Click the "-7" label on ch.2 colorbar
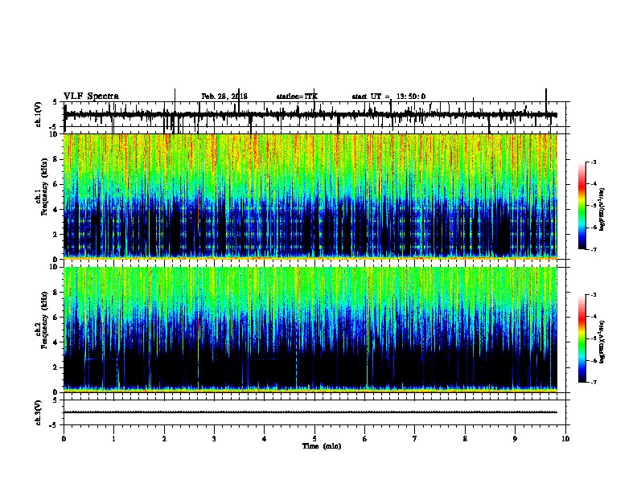The width and height of the screenshot is (637, 492). [x=594, y=382]
